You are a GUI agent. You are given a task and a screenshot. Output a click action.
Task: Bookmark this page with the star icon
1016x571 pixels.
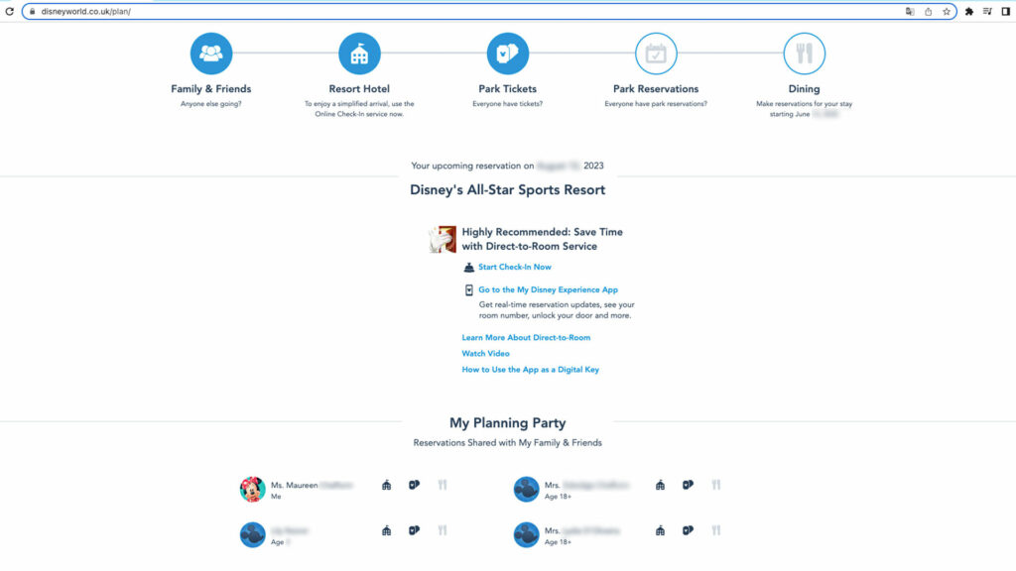coord(947,12)
